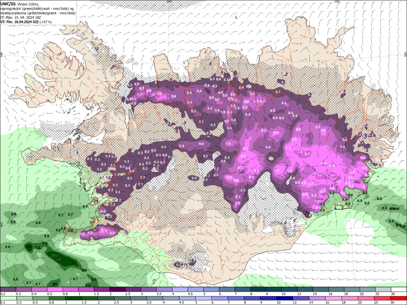The image size is (407, 305).
Task: Click the snow legend swatch between 0.4 and 0.5
Action: click(x=39, y=289)
